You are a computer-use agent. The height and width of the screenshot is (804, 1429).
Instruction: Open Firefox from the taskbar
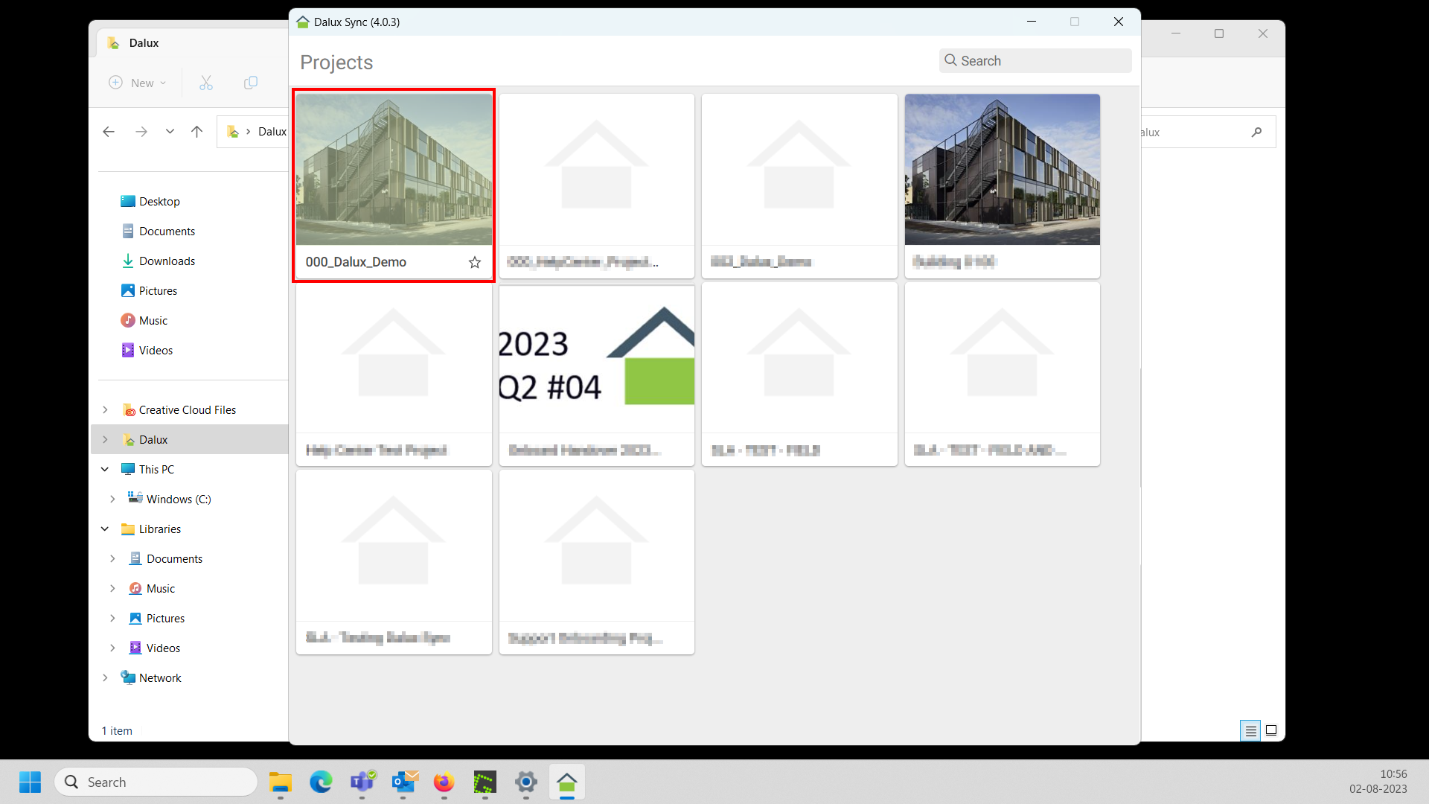tap(444, 782)
